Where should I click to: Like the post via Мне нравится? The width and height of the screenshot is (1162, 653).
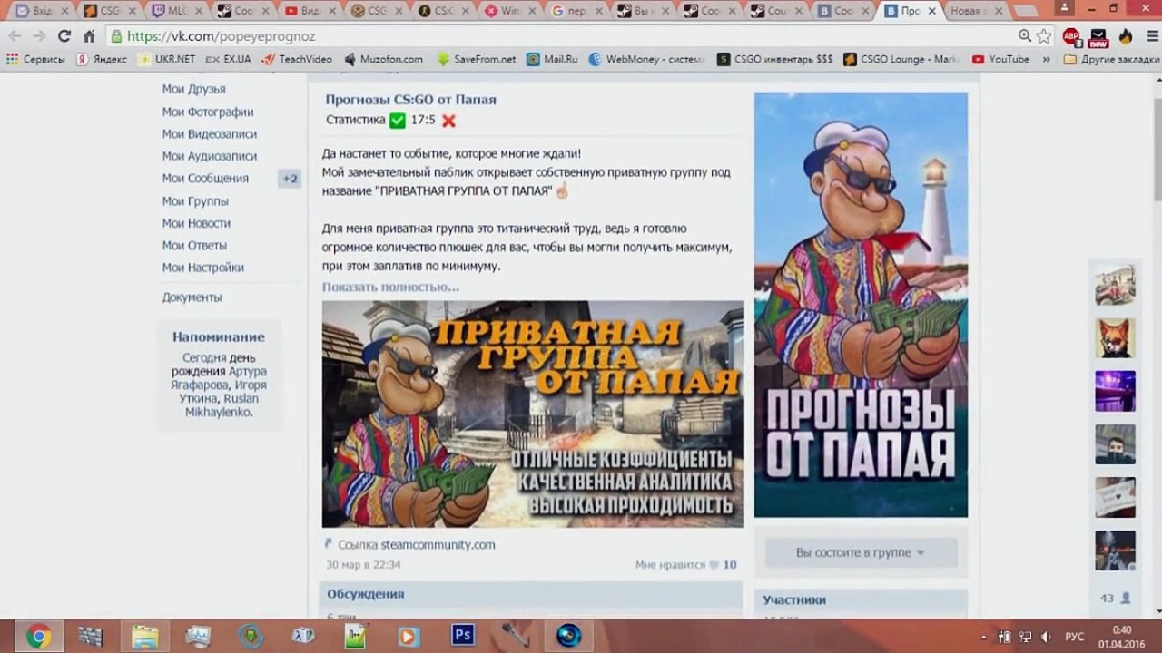pos(686,565)
